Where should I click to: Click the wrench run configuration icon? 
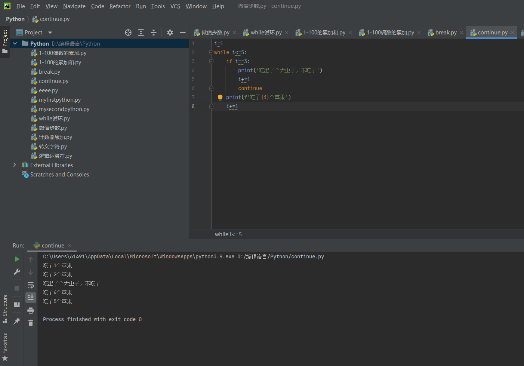click(17, 272)
